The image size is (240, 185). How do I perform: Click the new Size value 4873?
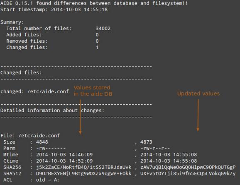pyautogui.click(x=146, y=142)
